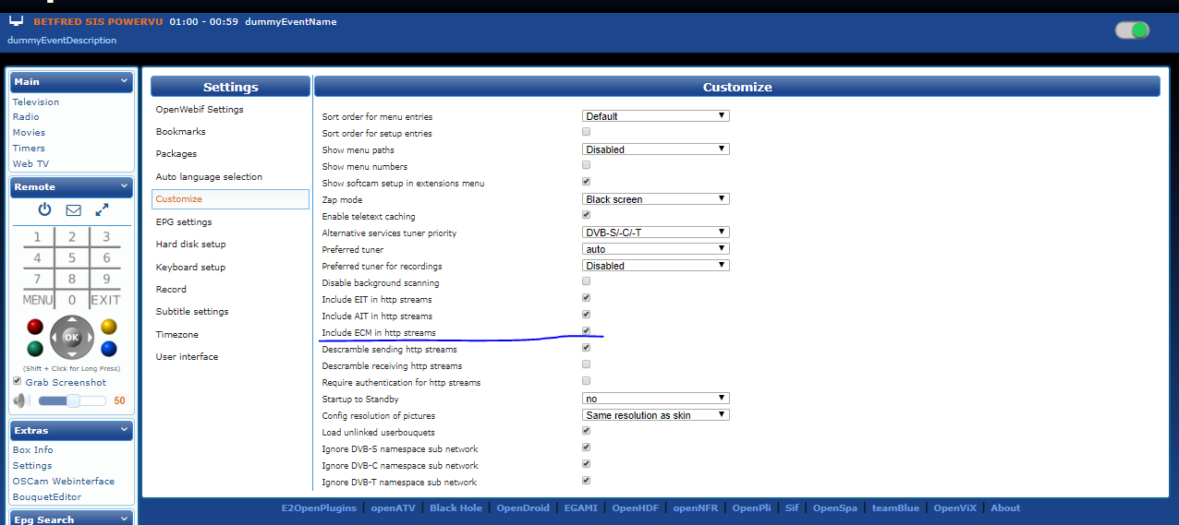Viewport: 1179px width, 525px height.
Task: Open Bookmarks settings section
Action: click(180, 132)
